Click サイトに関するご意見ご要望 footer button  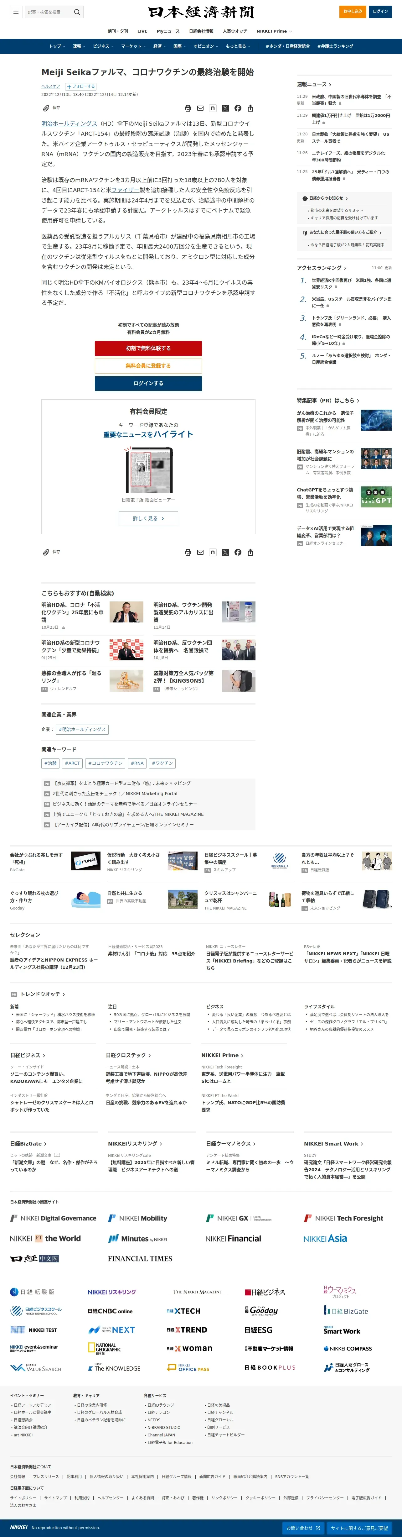click(360, 1528)
